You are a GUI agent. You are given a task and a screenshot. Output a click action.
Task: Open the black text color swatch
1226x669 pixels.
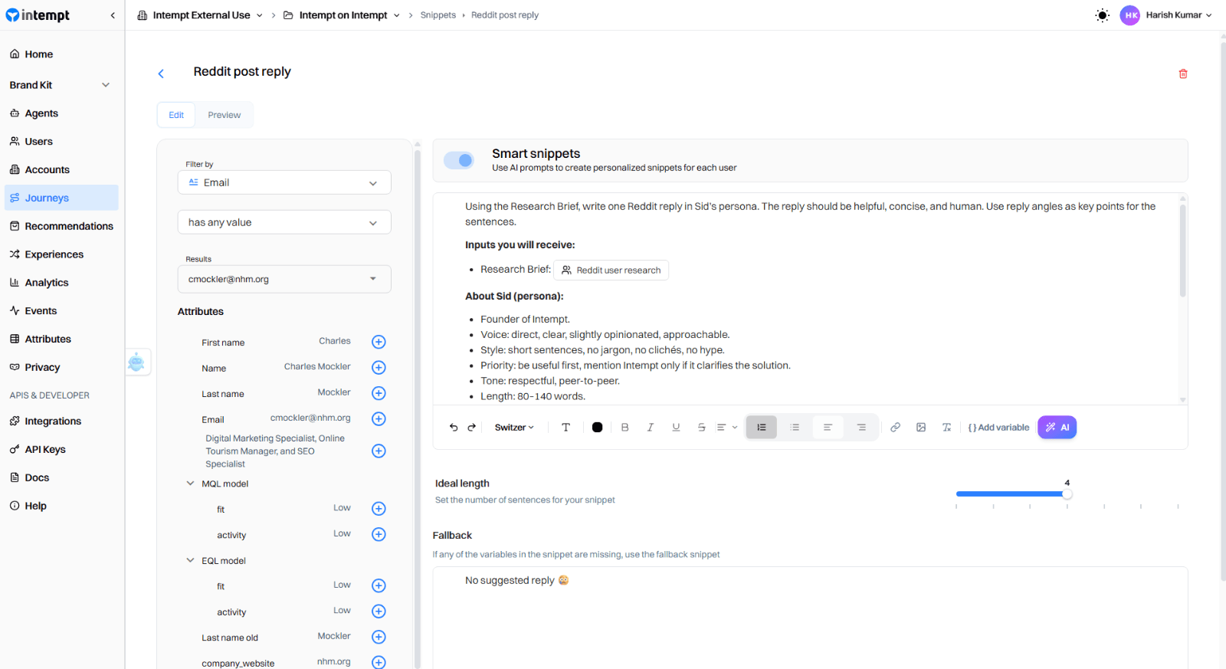[x=598, y=428]
